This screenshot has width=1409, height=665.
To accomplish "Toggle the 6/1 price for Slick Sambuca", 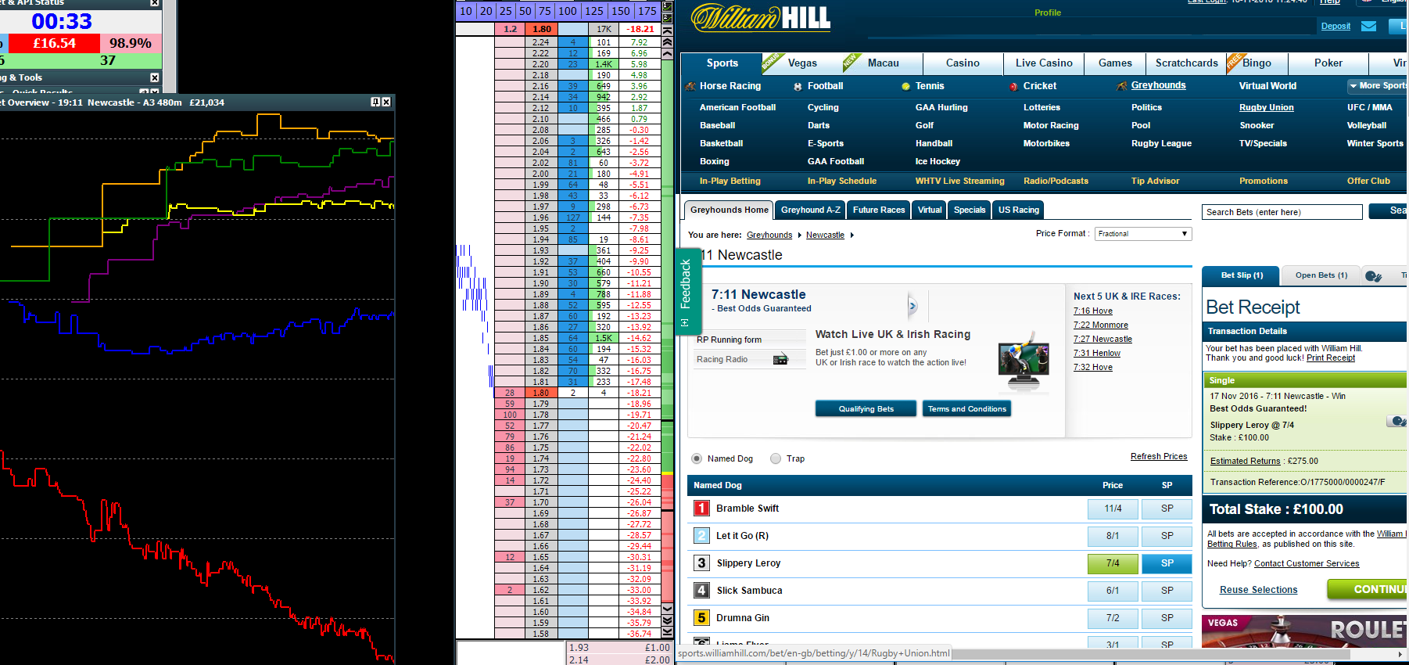I will pyautogui.click(x=1113, y=591).
